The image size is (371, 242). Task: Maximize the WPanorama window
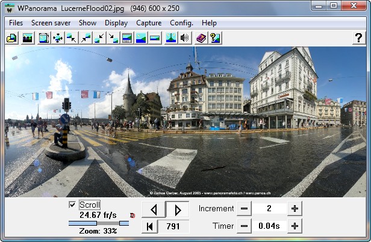tap(334, 5)
